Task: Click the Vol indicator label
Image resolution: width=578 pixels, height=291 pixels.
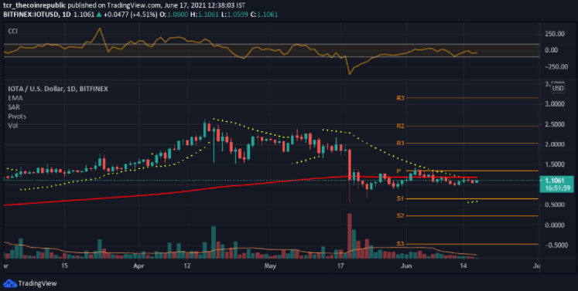Action: [x=13, y=126]
